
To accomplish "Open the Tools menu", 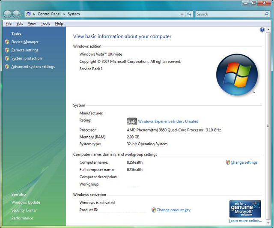I will 45,24.
